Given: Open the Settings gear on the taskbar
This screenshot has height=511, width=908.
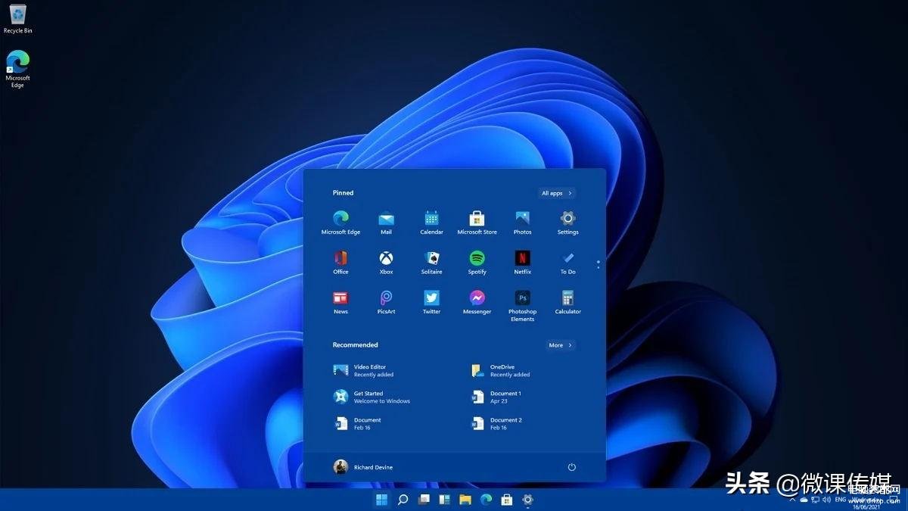Looking at the screenshot, I should 527,500.
